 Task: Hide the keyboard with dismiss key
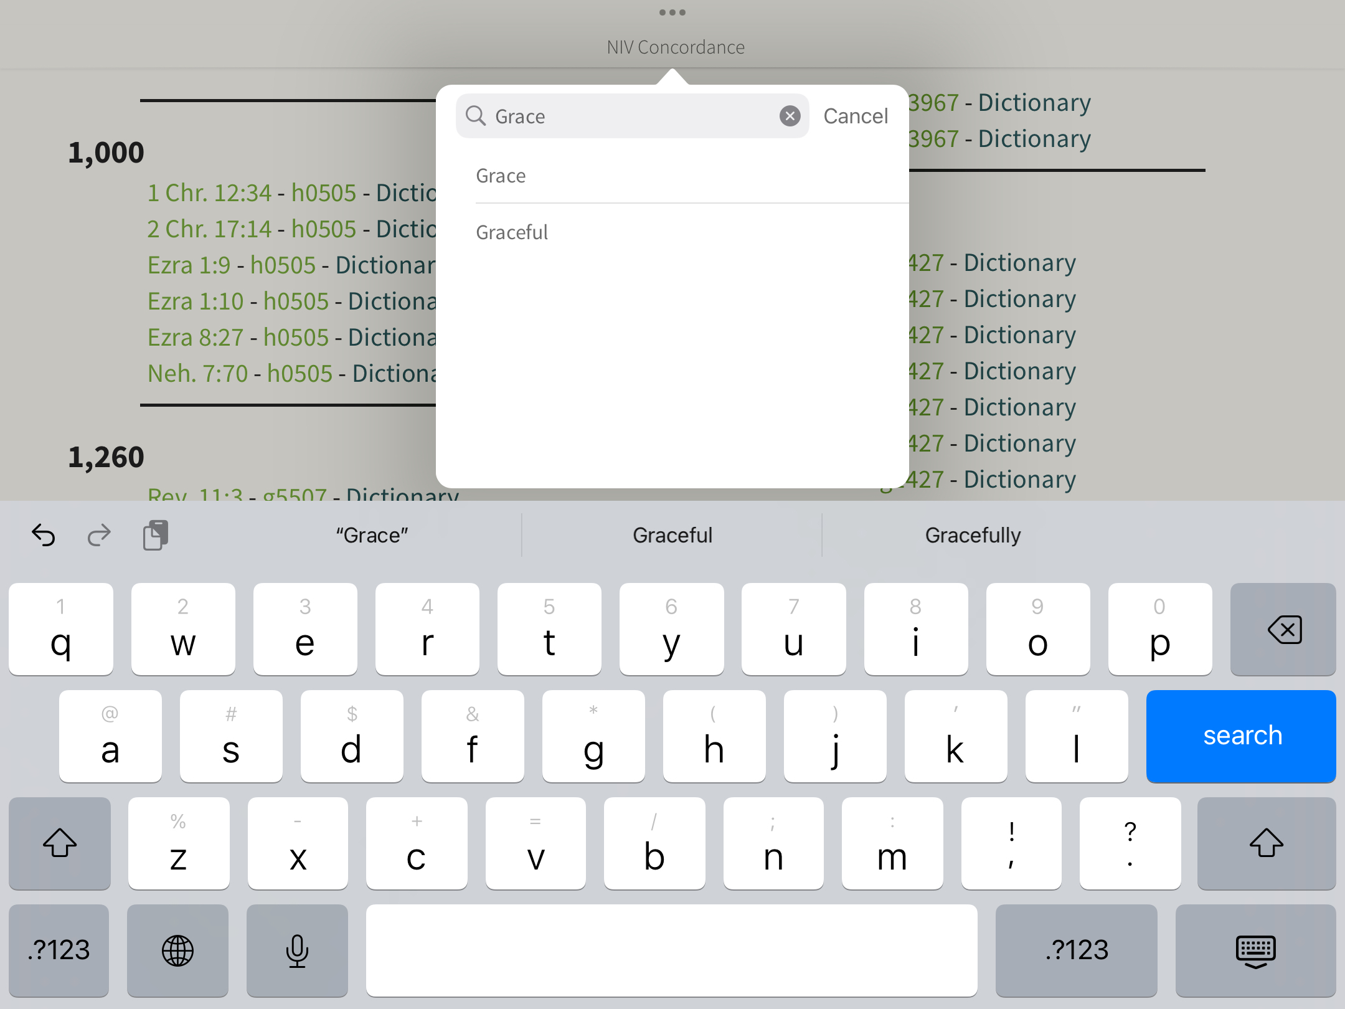pyautogui.click(x=1255, y=950)
